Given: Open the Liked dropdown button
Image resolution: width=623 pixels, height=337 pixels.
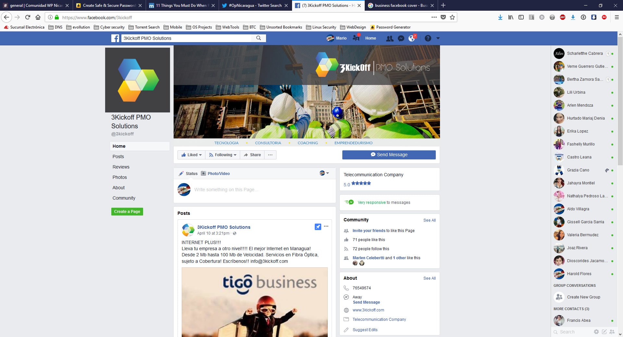Looking at the screenshot, I should point(191,155).
